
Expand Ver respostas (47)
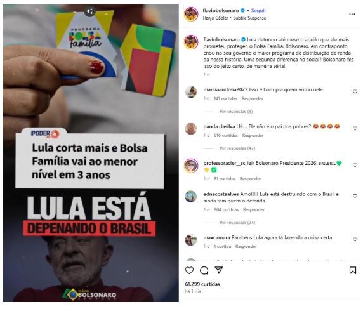click(x=237, y=148)
